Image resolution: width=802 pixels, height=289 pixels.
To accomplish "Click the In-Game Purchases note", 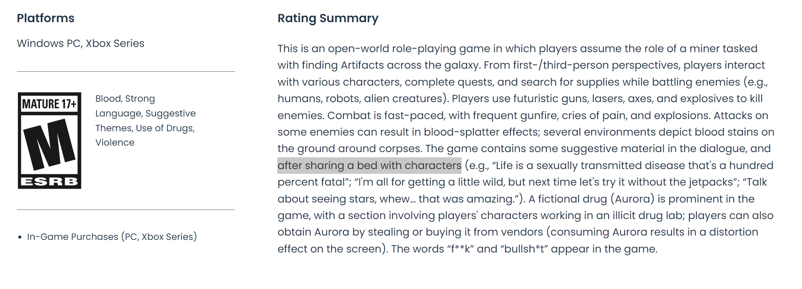I will pyautogui.click(x=112, y=237).
